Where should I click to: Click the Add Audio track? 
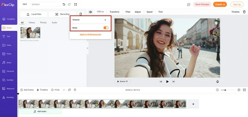point(40,112)
